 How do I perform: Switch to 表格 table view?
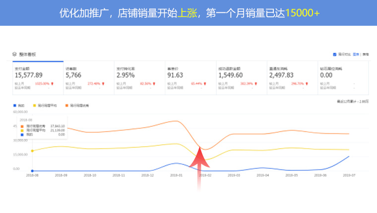(365, 54)
